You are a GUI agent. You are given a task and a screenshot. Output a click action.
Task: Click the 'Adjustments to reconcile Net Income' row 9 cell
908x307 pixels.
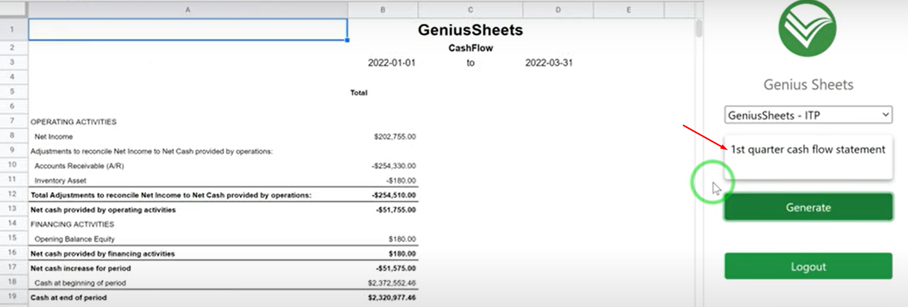[151, 151]
